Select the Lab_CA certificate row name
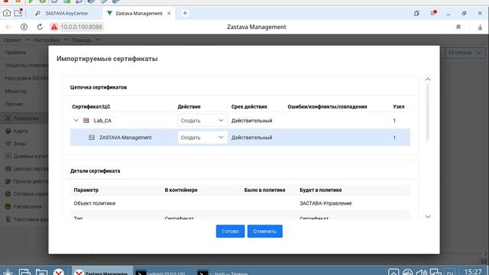 point(102,121)
